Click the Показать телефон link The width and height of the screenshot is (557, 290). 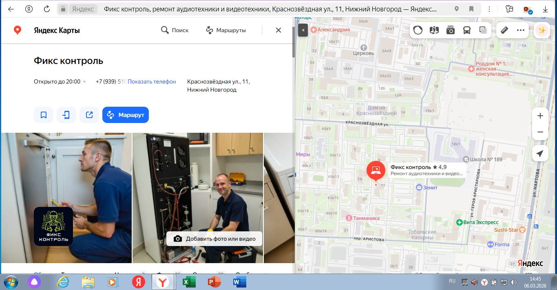tap(152, 81)
